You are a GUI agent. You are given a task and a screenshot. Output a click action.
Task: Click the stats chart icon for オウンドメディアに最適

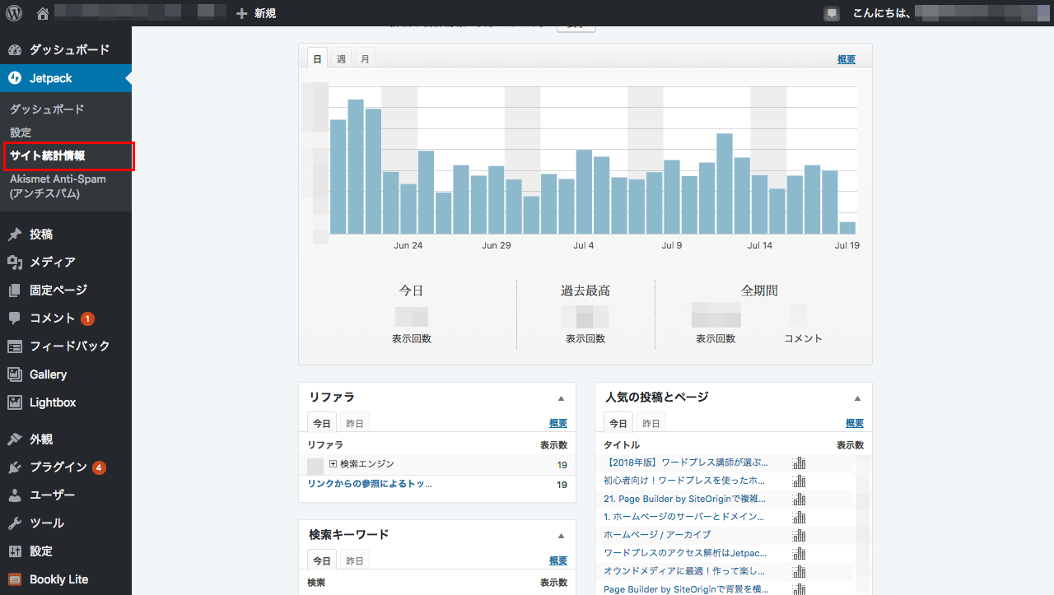coord(799,572)
